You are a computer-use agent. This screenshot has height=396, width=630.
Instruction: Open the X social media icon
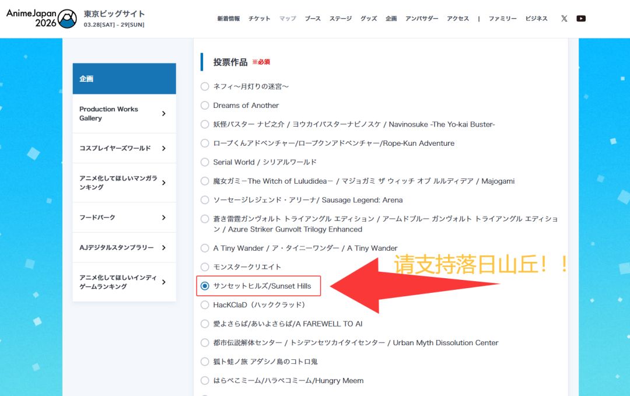point(564,19)
